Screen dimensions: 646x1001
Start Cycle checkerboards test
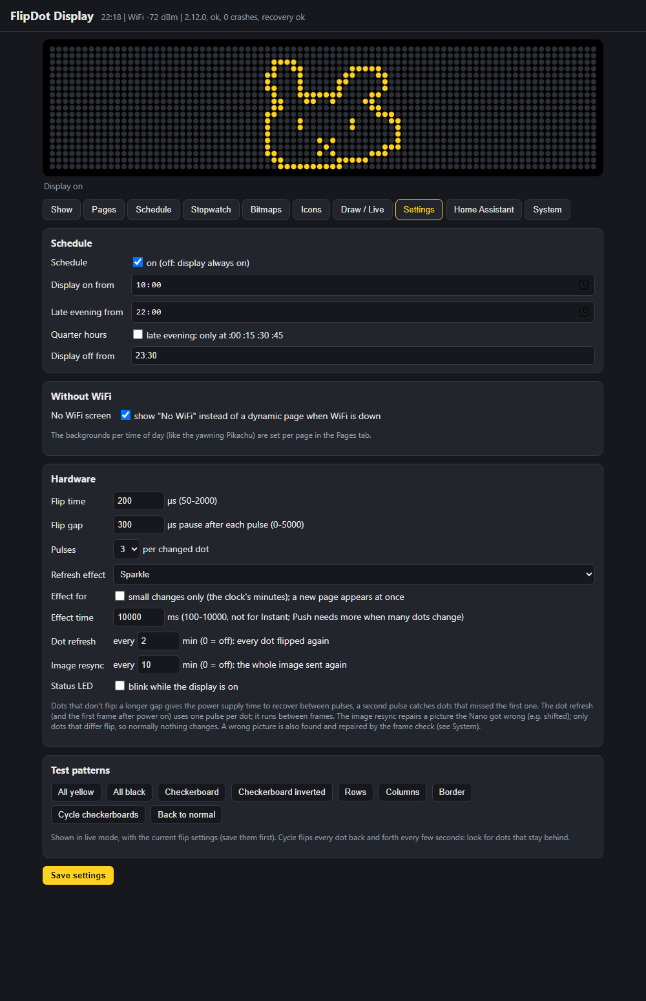[98, 815]
